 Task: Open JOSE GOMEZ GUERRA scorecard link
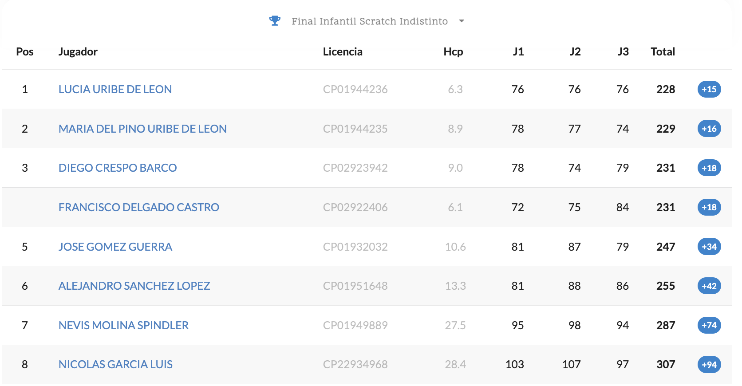(x=115, y=247)
